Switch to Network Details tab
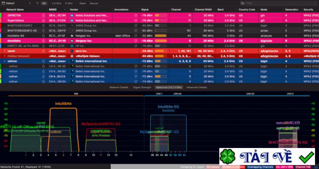The height and width of the screenshot is (169, 319). tap(119, 87)
